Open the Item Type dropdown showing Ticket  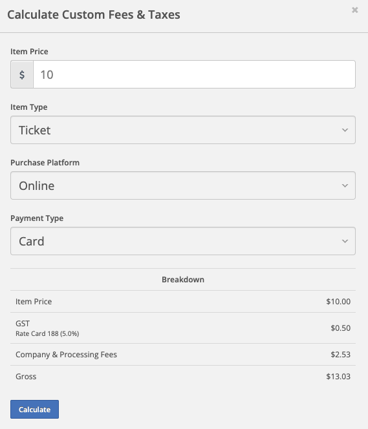coord(183,130)
